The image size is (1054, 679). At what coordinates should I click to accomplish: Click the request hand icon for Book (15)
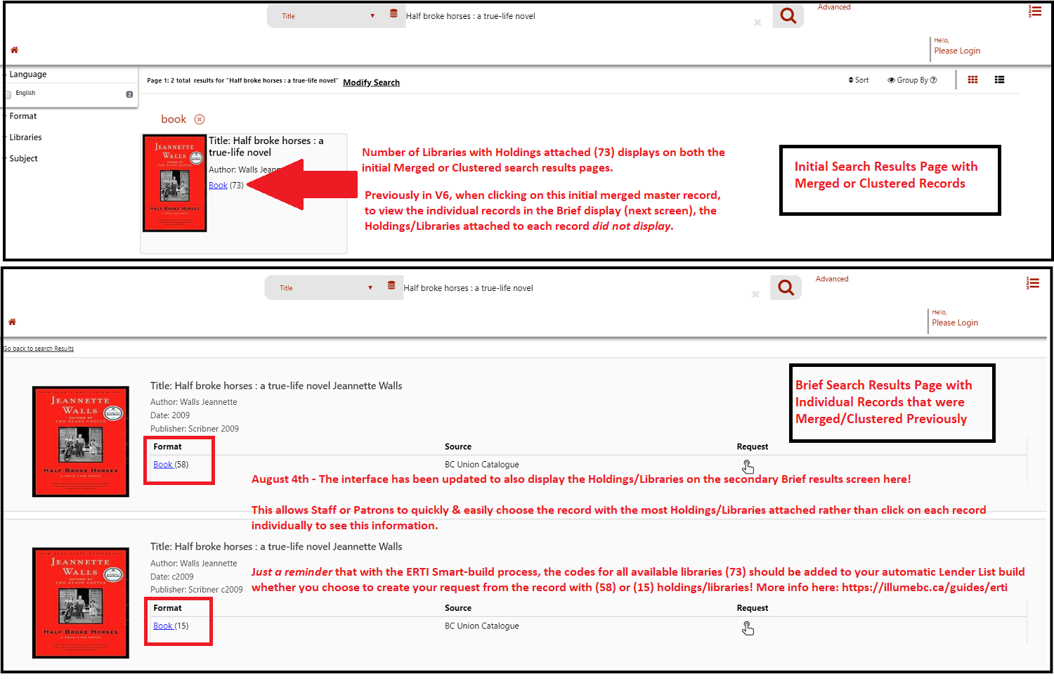click(748, 628)
